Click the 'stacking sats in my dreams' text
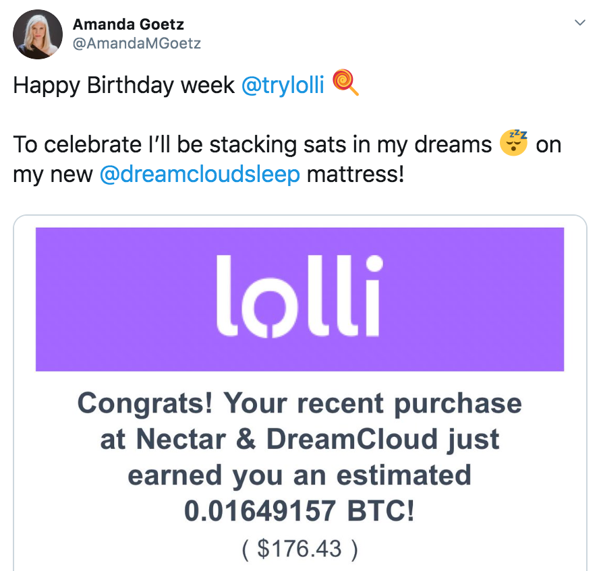The image size is (601, 571). tap(351, 145)
